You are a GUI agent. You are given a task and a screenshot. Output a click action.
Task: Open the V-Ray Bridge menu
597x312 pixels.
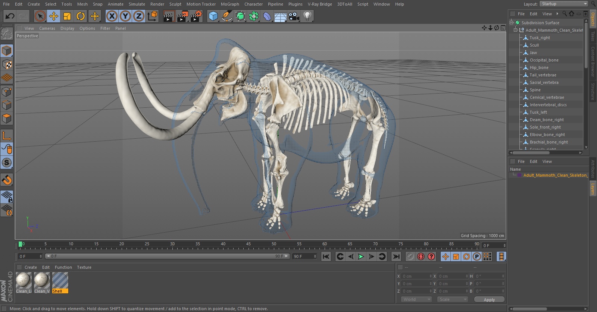320,4
